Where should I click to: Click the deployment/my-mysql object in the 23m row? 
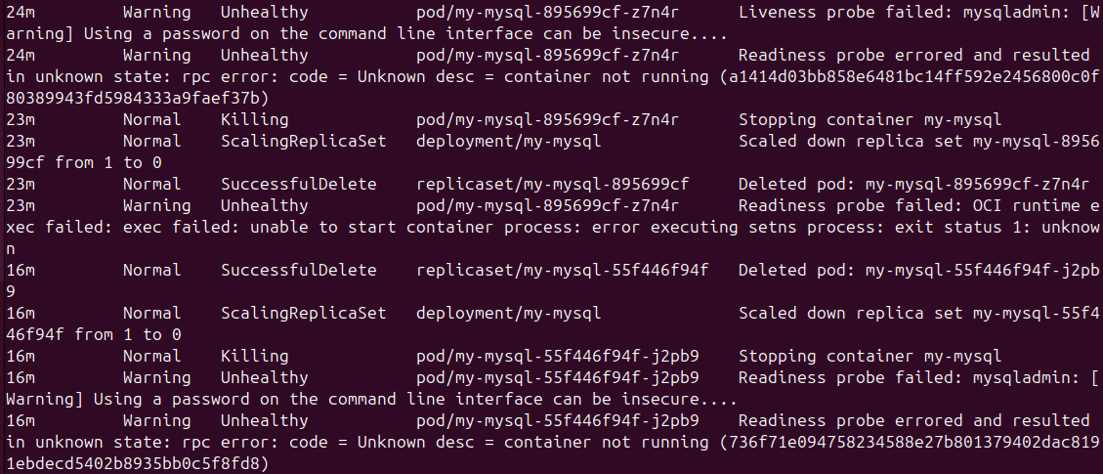(x=508, y=142)
